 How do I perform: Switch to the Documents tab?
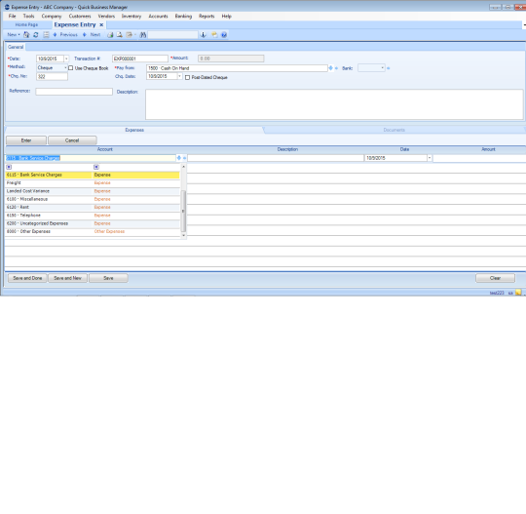pyautogui.click(x=394, y=130)
